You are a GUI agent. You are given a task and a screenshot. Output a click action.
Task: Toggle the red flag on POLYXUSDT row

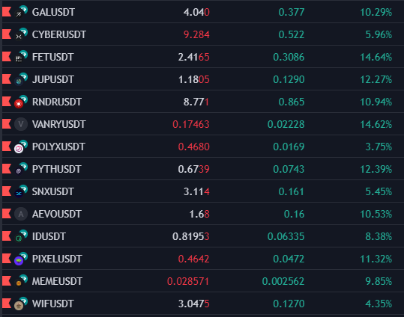pos(7,147)
